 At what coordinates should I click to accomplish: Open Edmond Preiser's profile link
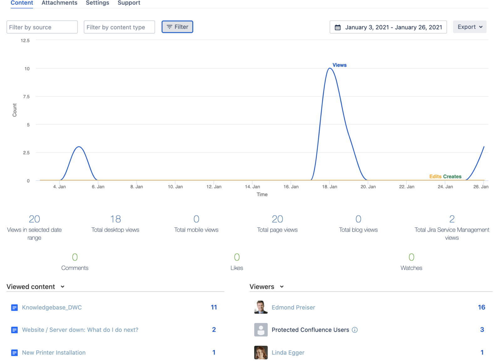[x=293, y=307]
